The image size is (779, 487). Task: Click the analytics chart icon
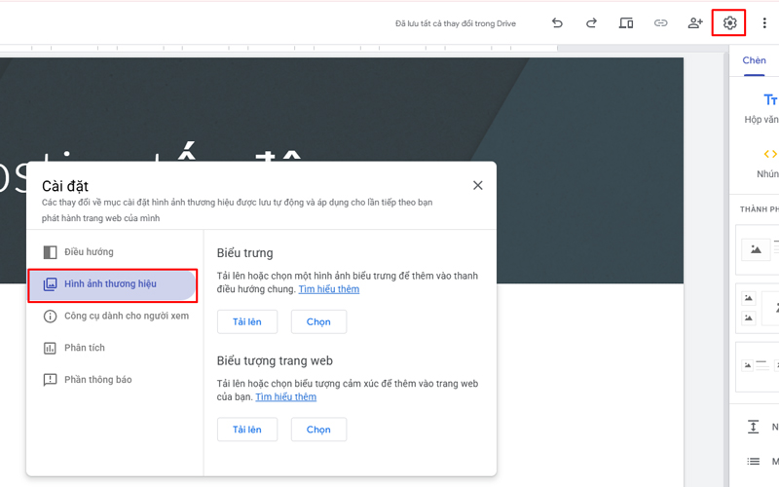pyautogui.click(x=50, y=348)
